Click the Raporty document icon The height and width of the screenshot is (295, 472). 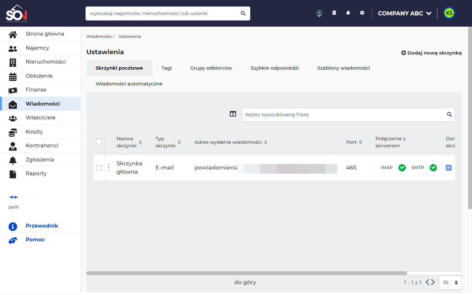[13, 174]
